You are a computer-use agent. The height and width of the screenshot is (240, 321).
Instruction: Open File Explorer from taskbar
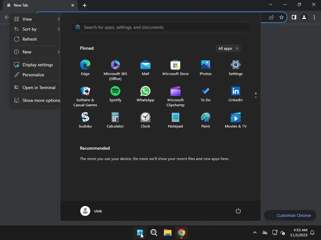coord(167,232)
